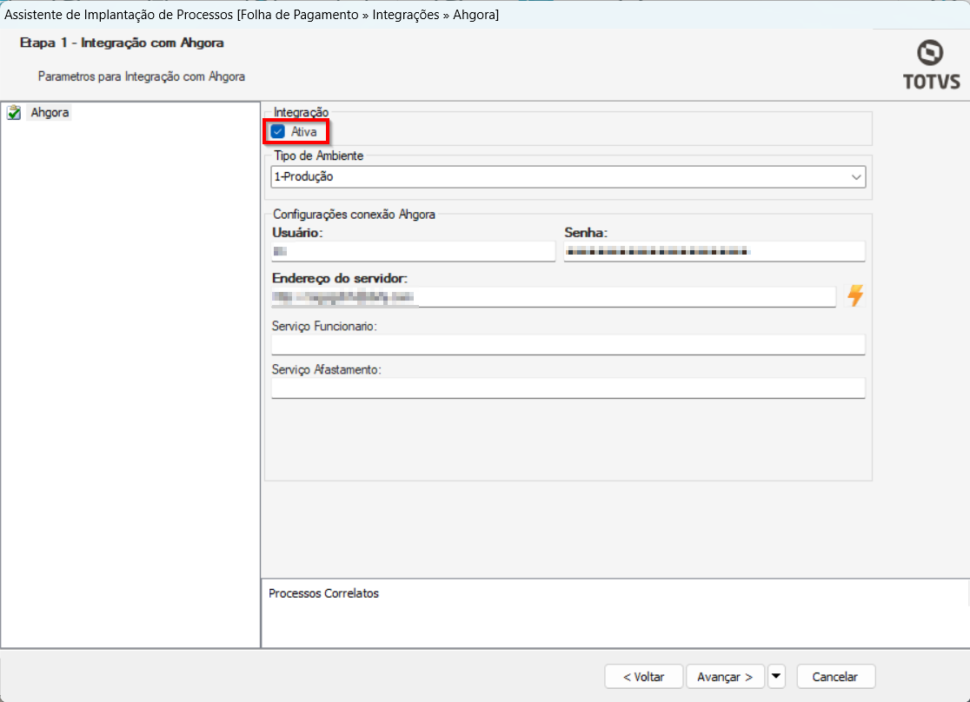Click the Tipo de Ambiente group label

click(319, 156)
